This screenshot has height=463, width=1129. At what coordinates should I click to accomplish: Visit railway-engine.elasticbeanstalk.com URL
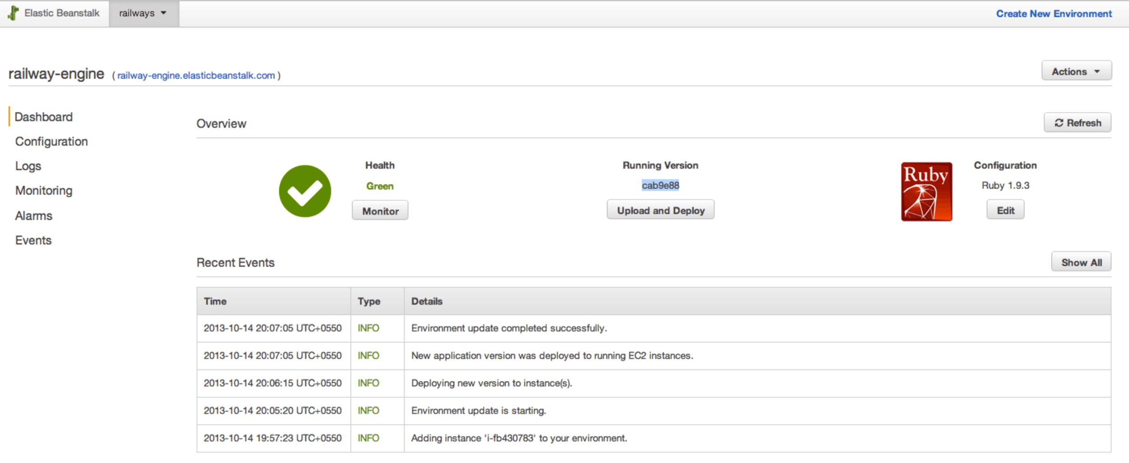[196, 75]
